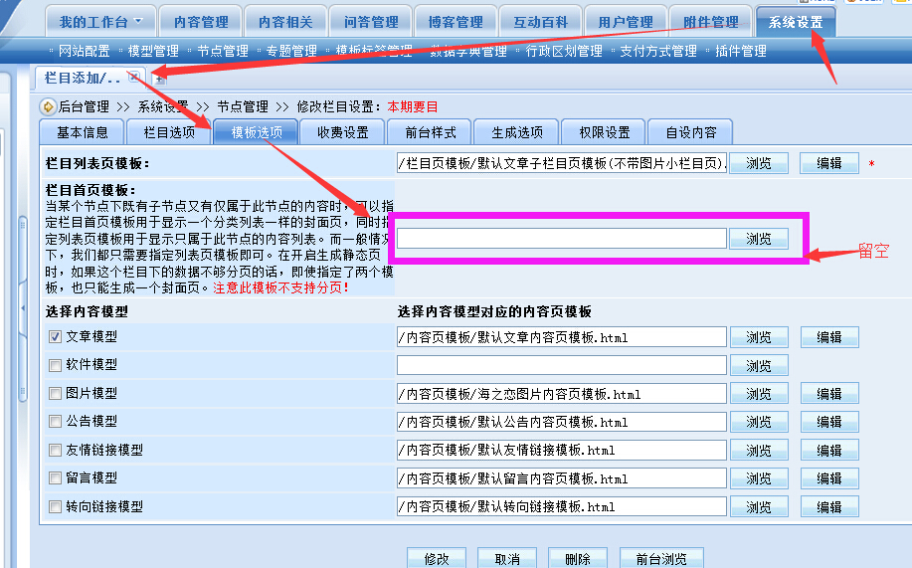Viewport: 912px width, 568px height.
Task: Expand the 我的工作台 dropdown arrow
Action: [138, 21]
